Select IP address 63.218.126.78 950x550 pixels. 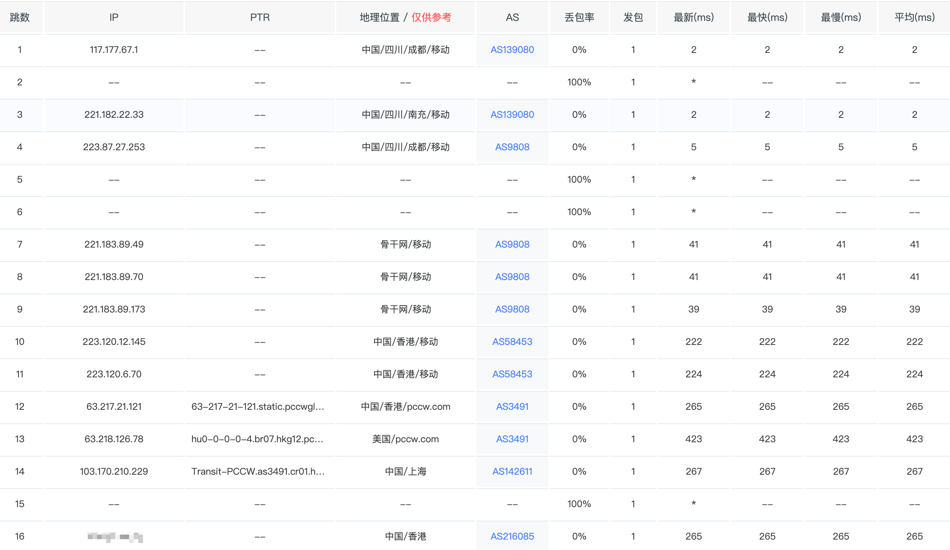[x=114, y=439]
